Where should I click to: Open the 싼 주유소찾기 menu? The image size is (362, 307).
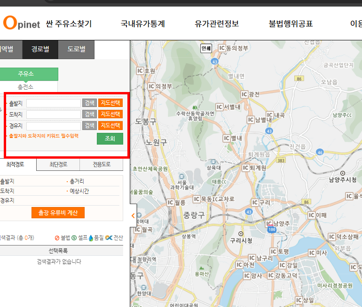[x=69, y=23]
